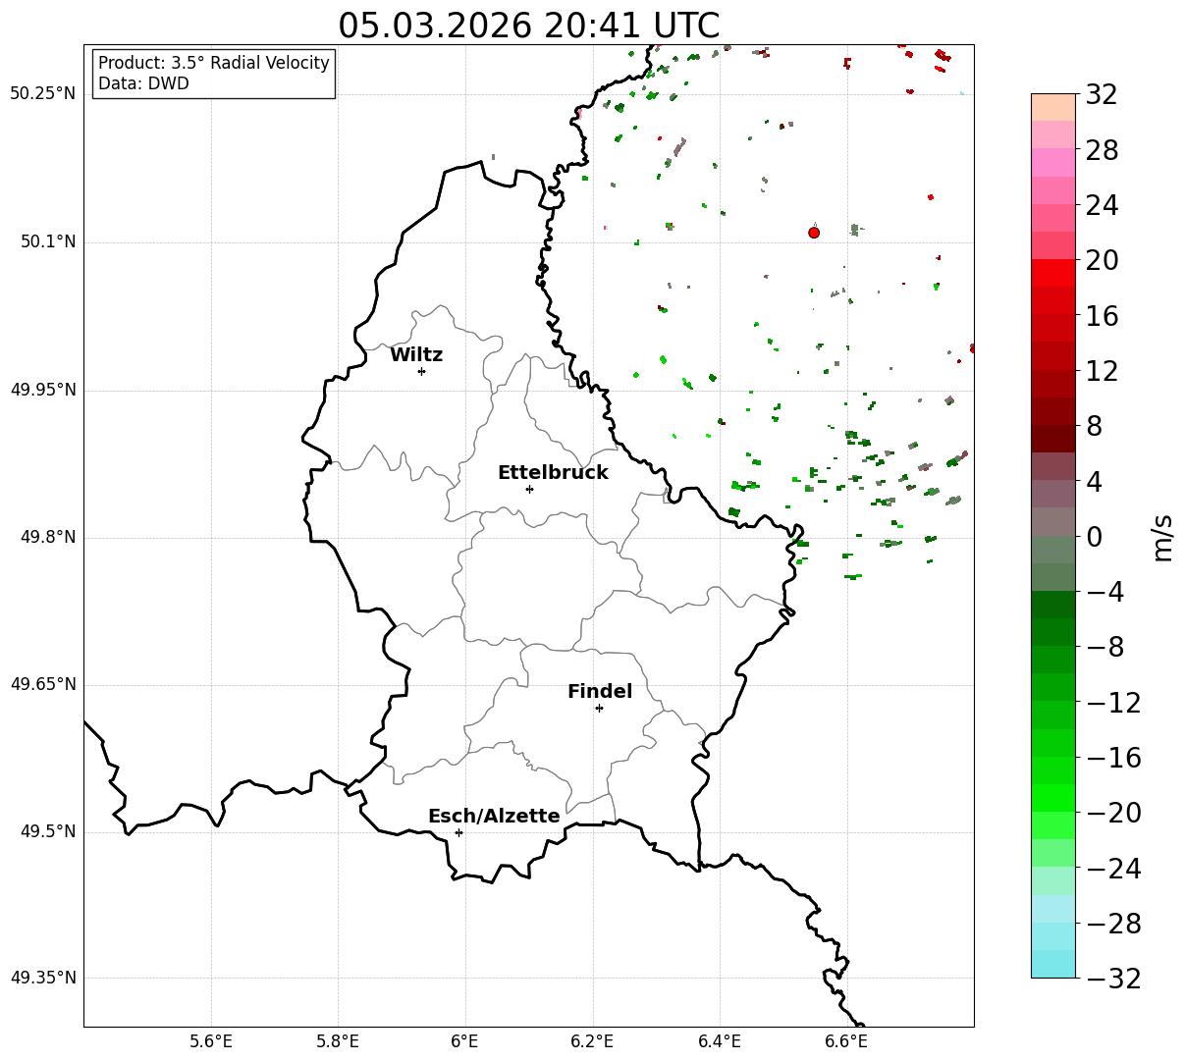Click the colorbar tick label 32

coord(1102,95)
